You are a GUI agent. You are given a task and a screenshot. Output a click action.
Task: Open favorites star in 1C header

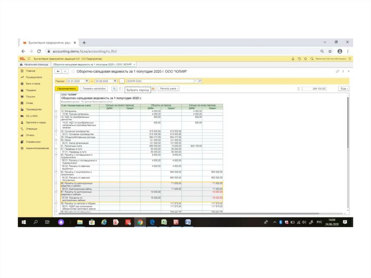(305, 59)
